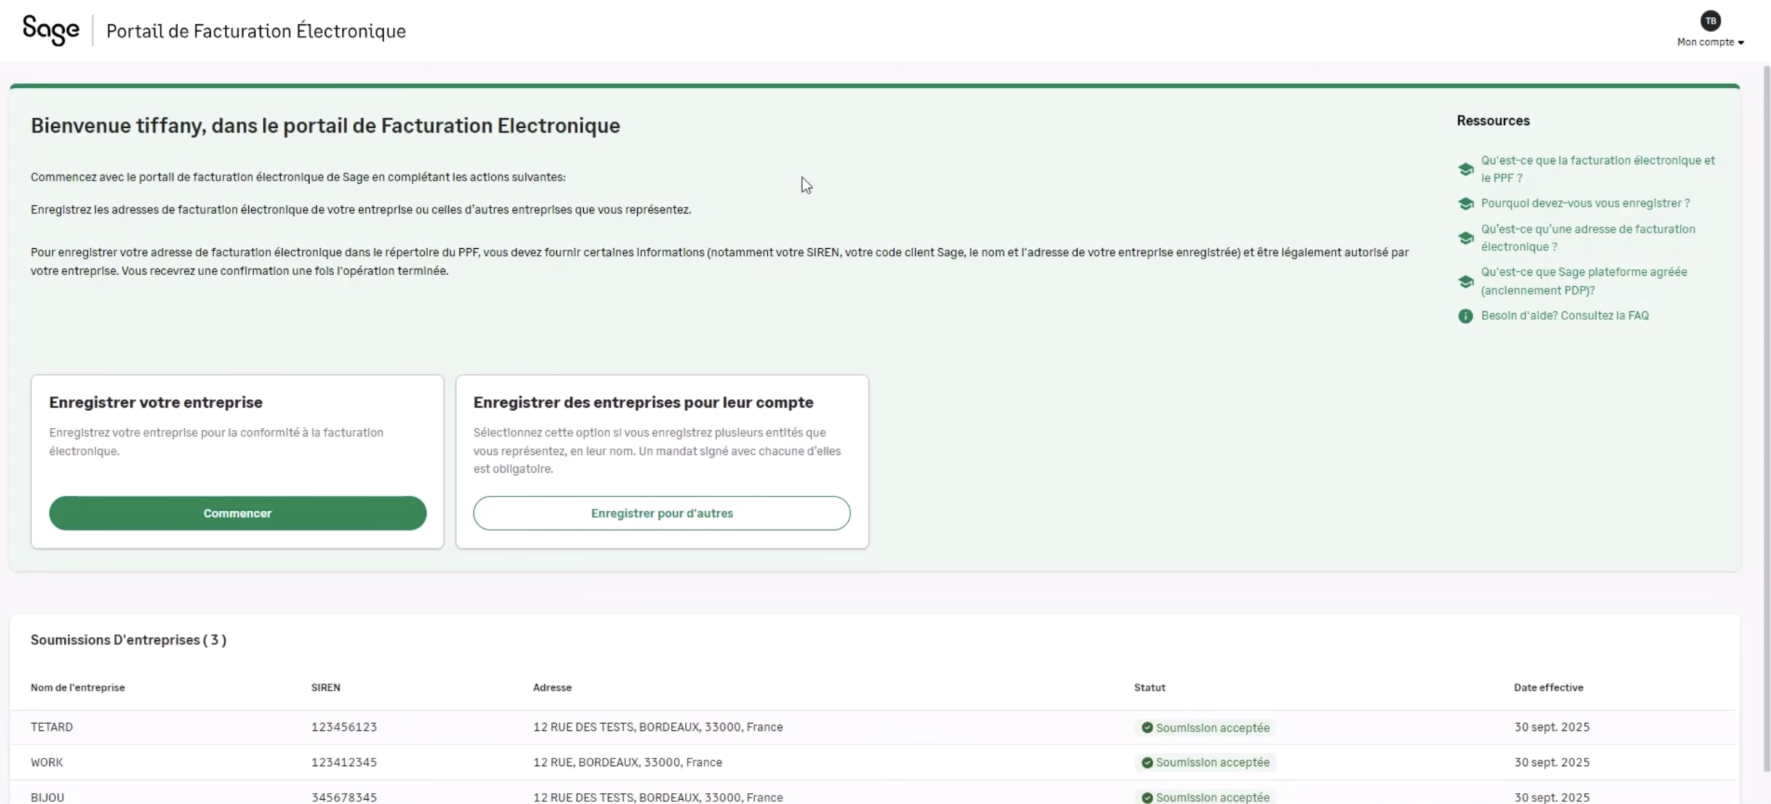Click the info icon beside FAQ link

pyautogui.click(x=1465, y=316)
